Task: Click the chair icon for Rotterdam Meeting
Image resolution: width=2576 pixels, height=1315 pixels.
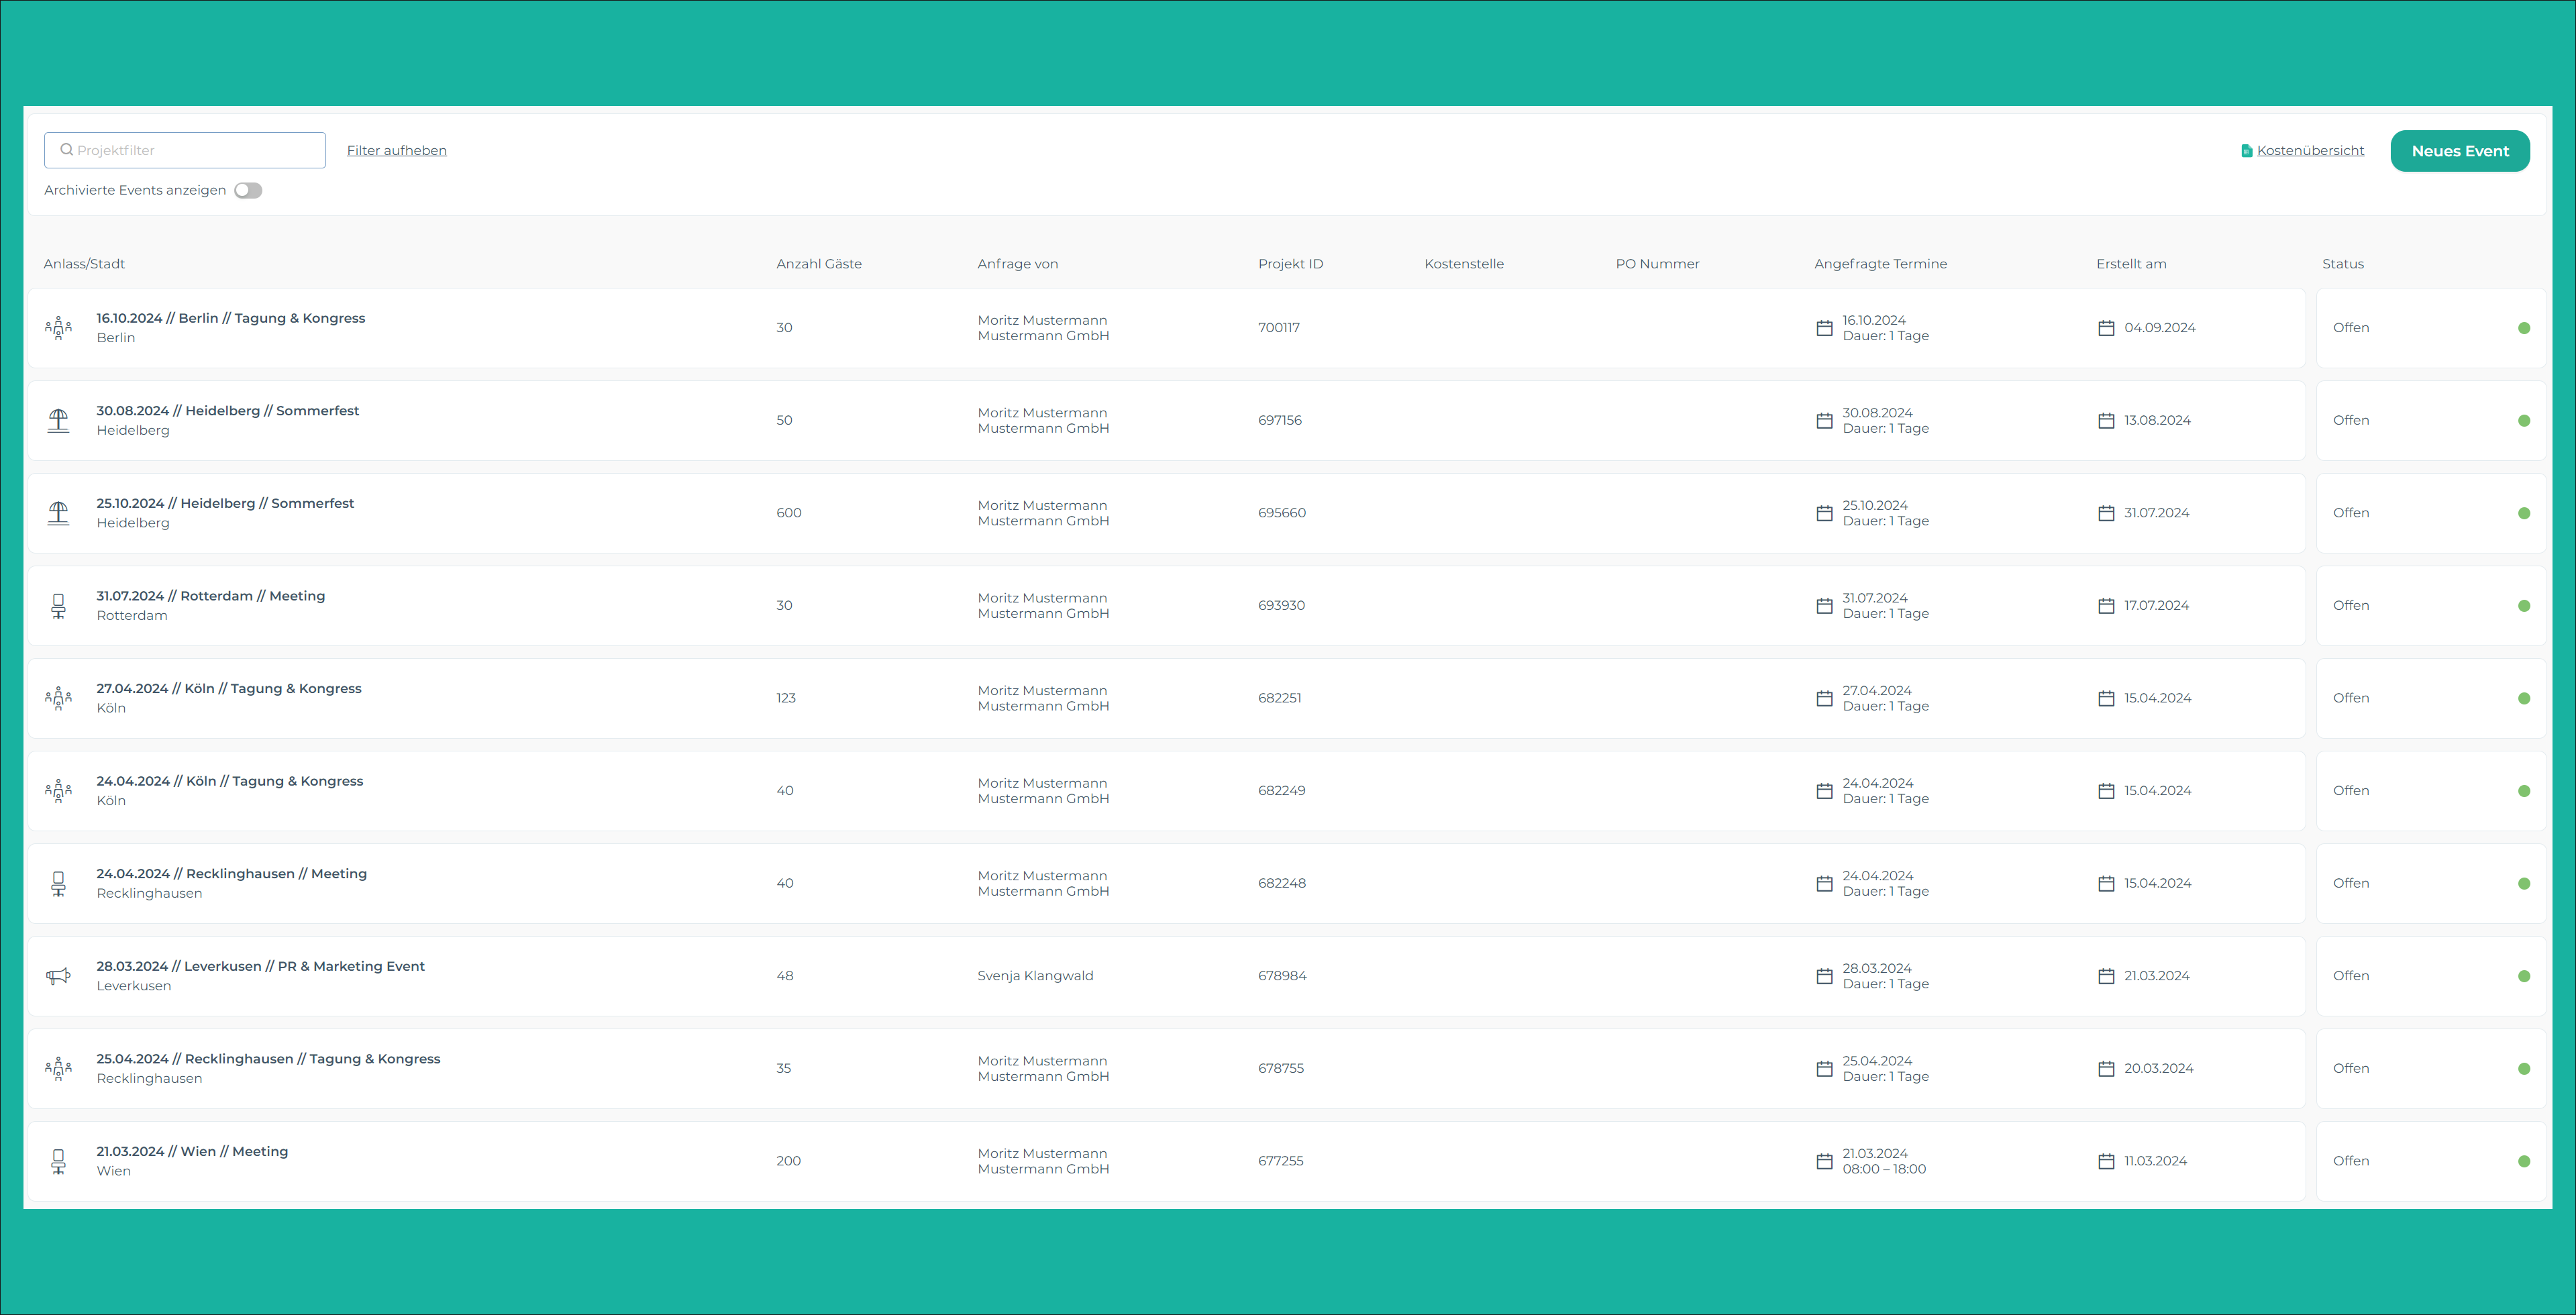Action: [58, 606]
